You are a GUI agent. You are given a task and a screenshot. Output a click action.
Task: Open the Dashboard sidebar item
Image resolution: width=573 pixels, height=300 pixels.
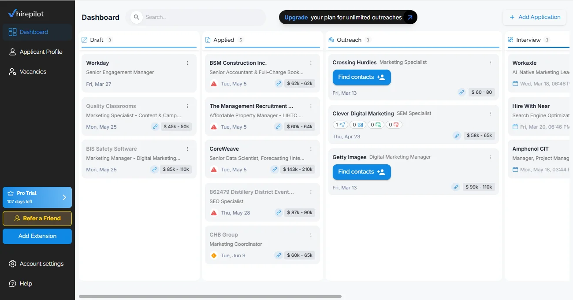[37, 32]
